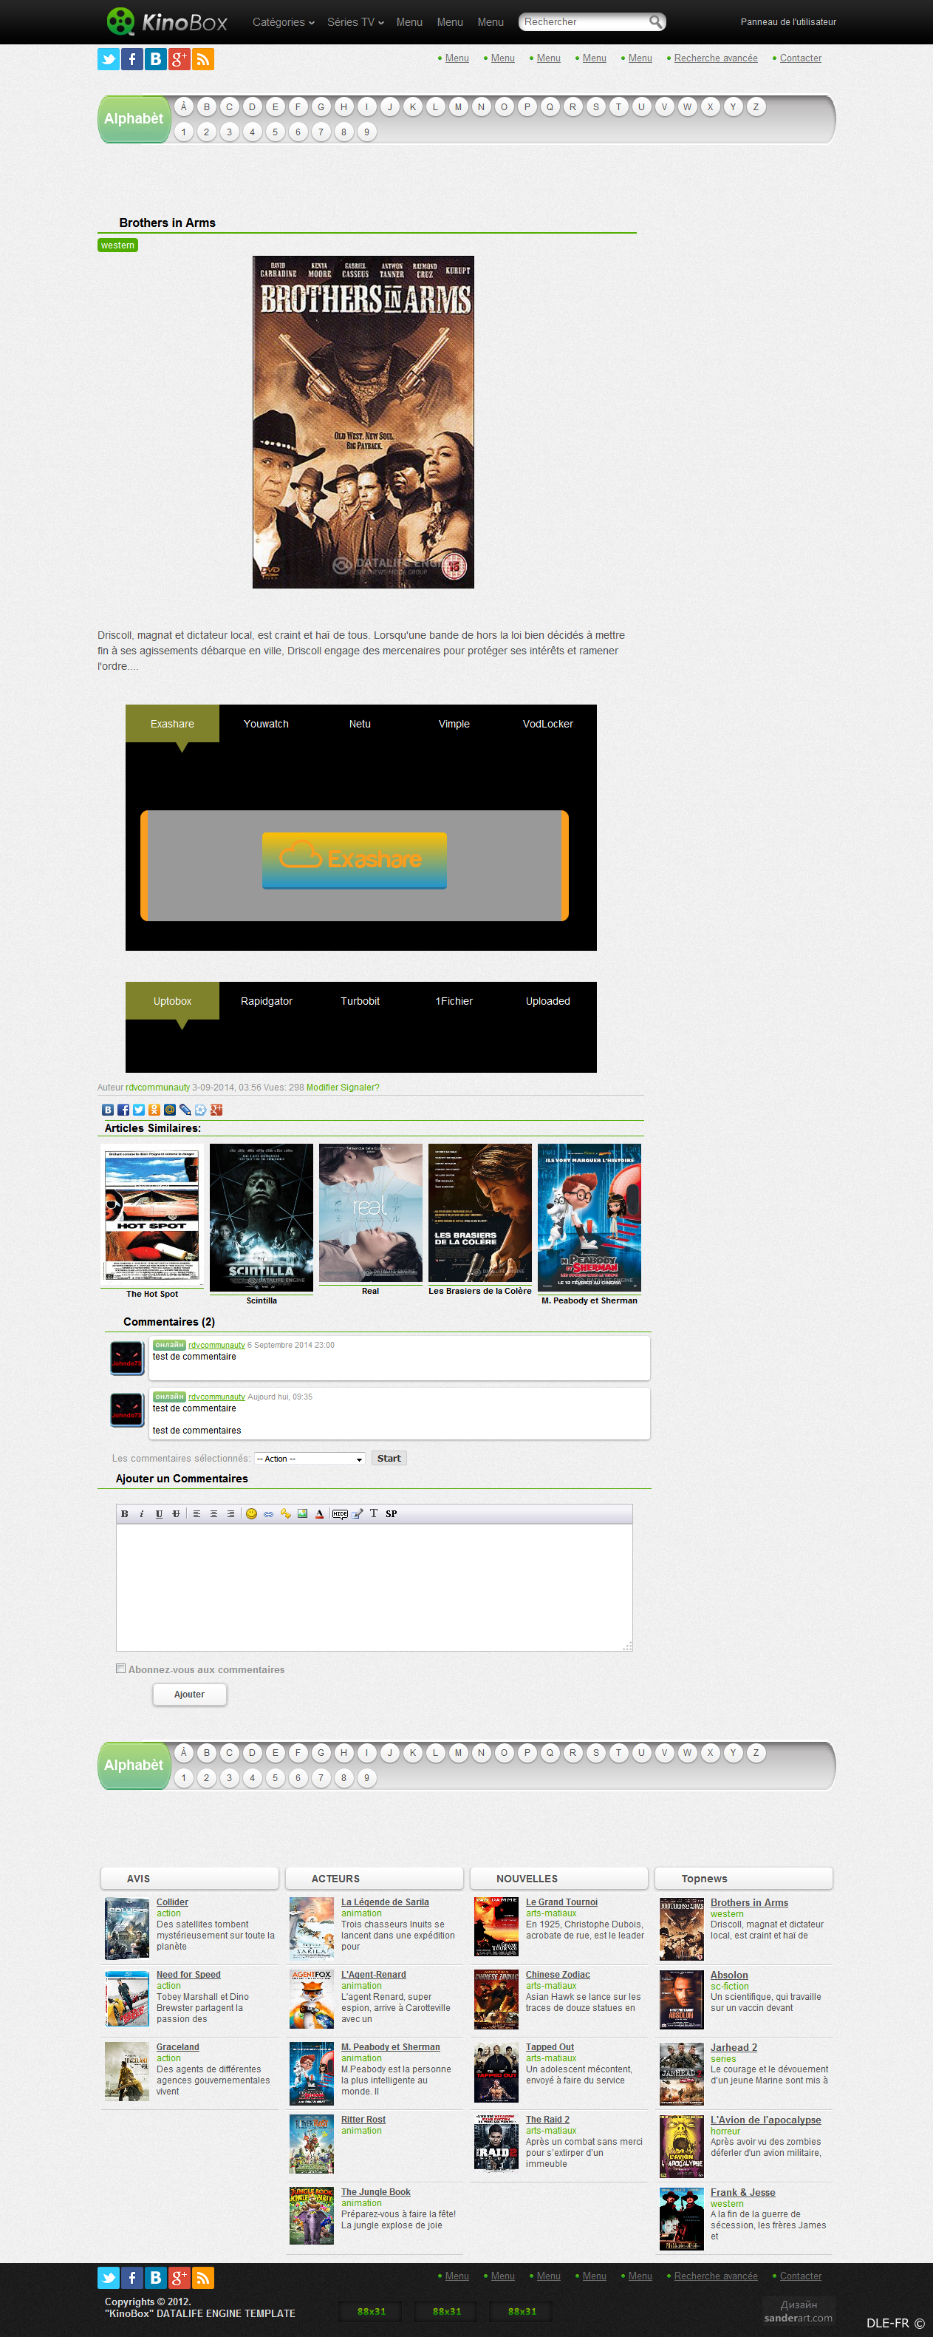Screen dimensions: 933x2337
Task: Open the RSS feed icon in the header
Action: [203, 60]
